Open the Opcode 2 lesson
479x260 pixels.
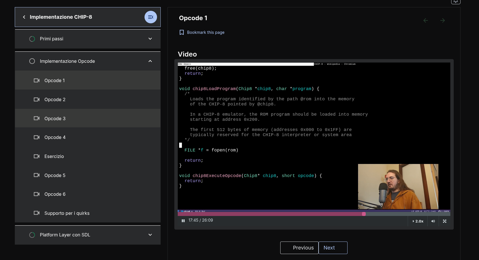point(88,99)
